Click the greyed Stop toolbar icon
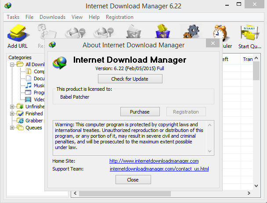 [x=75, y=32]
